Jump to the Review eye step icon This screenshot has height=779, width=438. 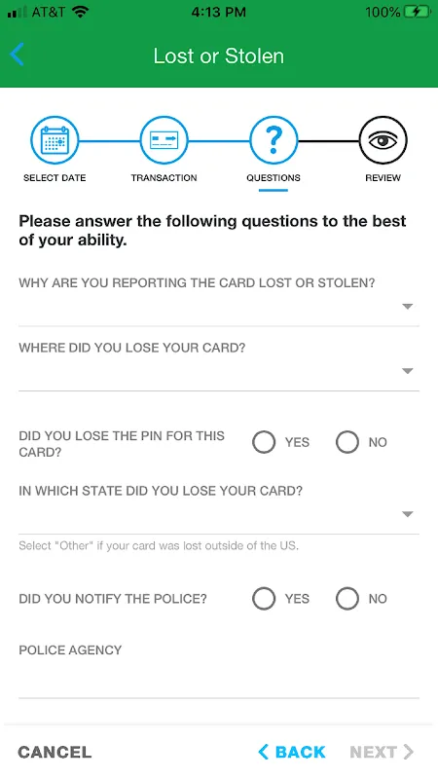pyautogui.click(x=383, y=140)
